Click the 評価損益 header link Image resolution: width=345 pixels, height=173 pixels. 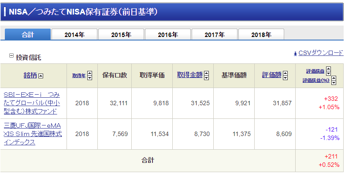[315, 71]
